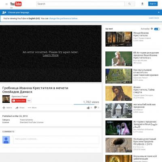Click the YouTube logo
162x162 pixels.
point(16,4)
